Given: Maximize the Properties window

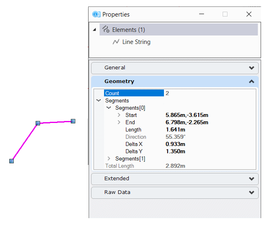Looking at the screenshot, I should (225, 14).
